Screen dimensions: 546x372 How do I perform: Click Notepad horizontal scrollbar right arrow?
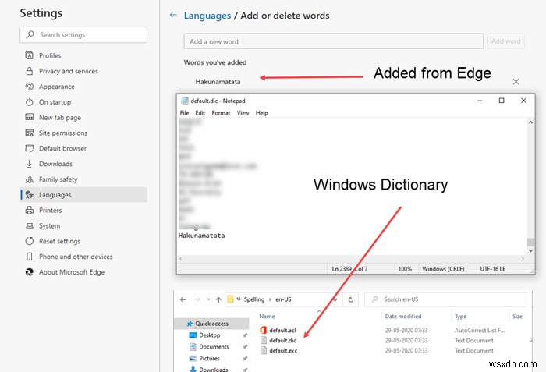(523, 259)
